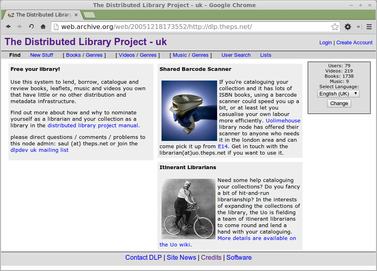Viewport: 377px width, 271px height.
Task: Click the 'Videos: 219' statistic text
Action: [x=339, y=71]
